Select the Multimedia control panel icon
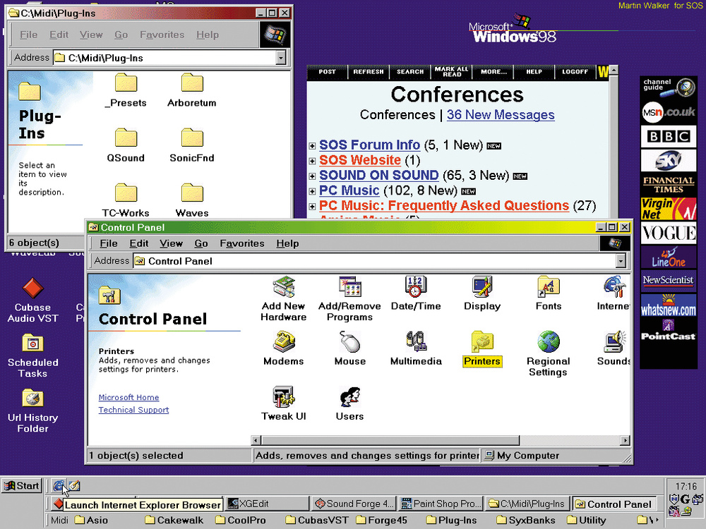 pos(415,343)
